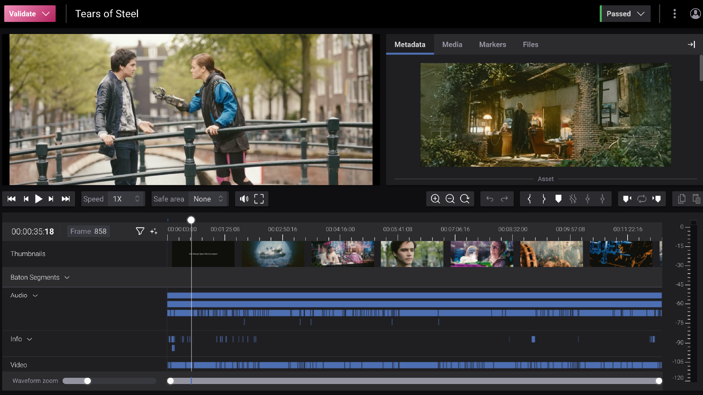Jump to the end of the video

tap(66, 199)
